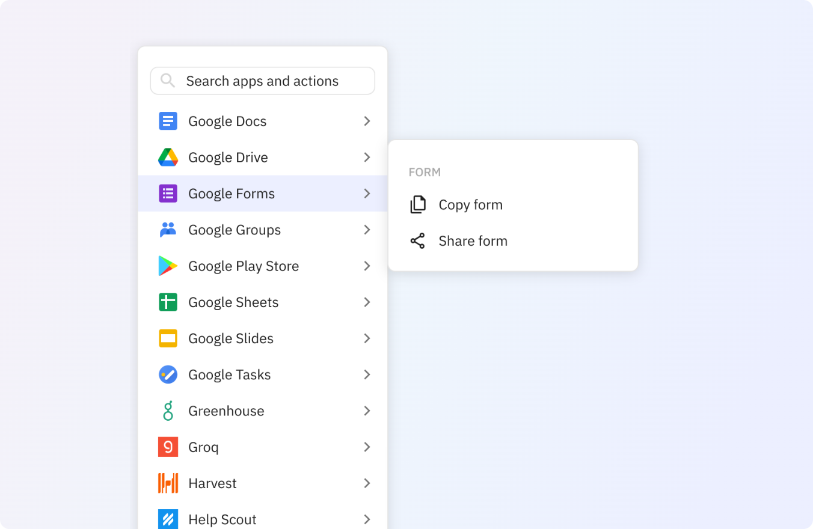Click the blue Help Scout icon
813x529 pixels.
168,519
